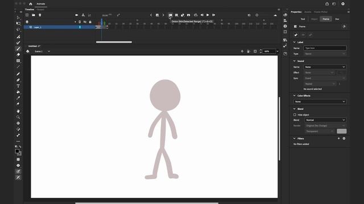364x204 pixels.
Task: Select the Eraser tool in toolbar
Action: click(x=18, y=55)
